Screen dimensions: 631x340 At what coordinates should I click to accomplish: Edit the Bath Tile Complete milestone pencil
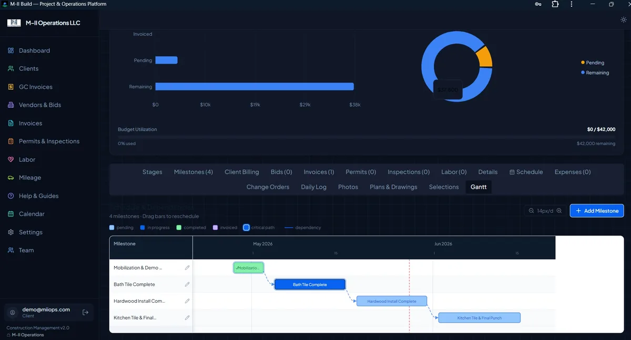pos(187,284)
